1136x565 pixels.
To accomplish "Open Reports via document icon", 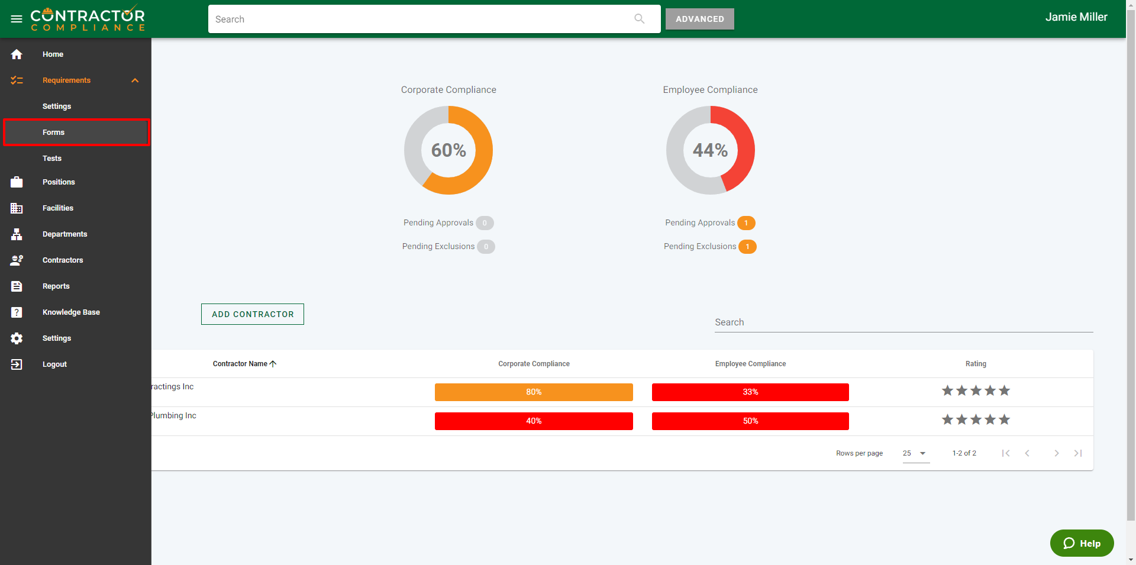I will coord(17,286).
